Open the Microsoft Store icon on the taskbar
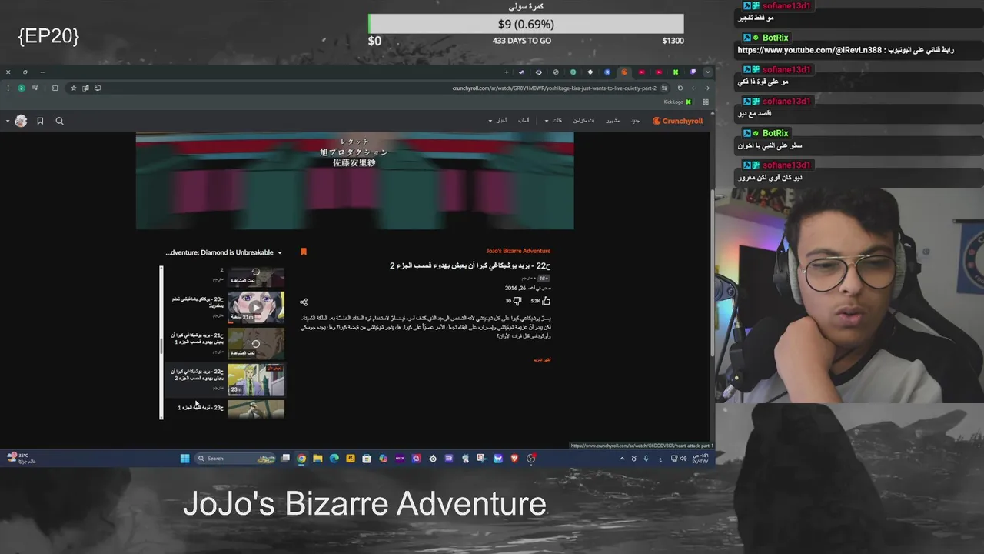 [x=367, y=458]
